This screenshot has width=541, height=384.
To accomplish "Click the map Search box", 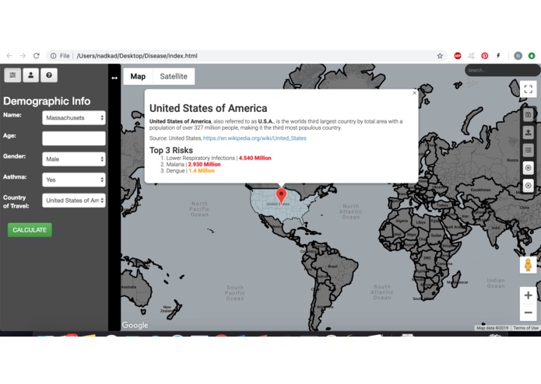I will (x=502, y=70).
